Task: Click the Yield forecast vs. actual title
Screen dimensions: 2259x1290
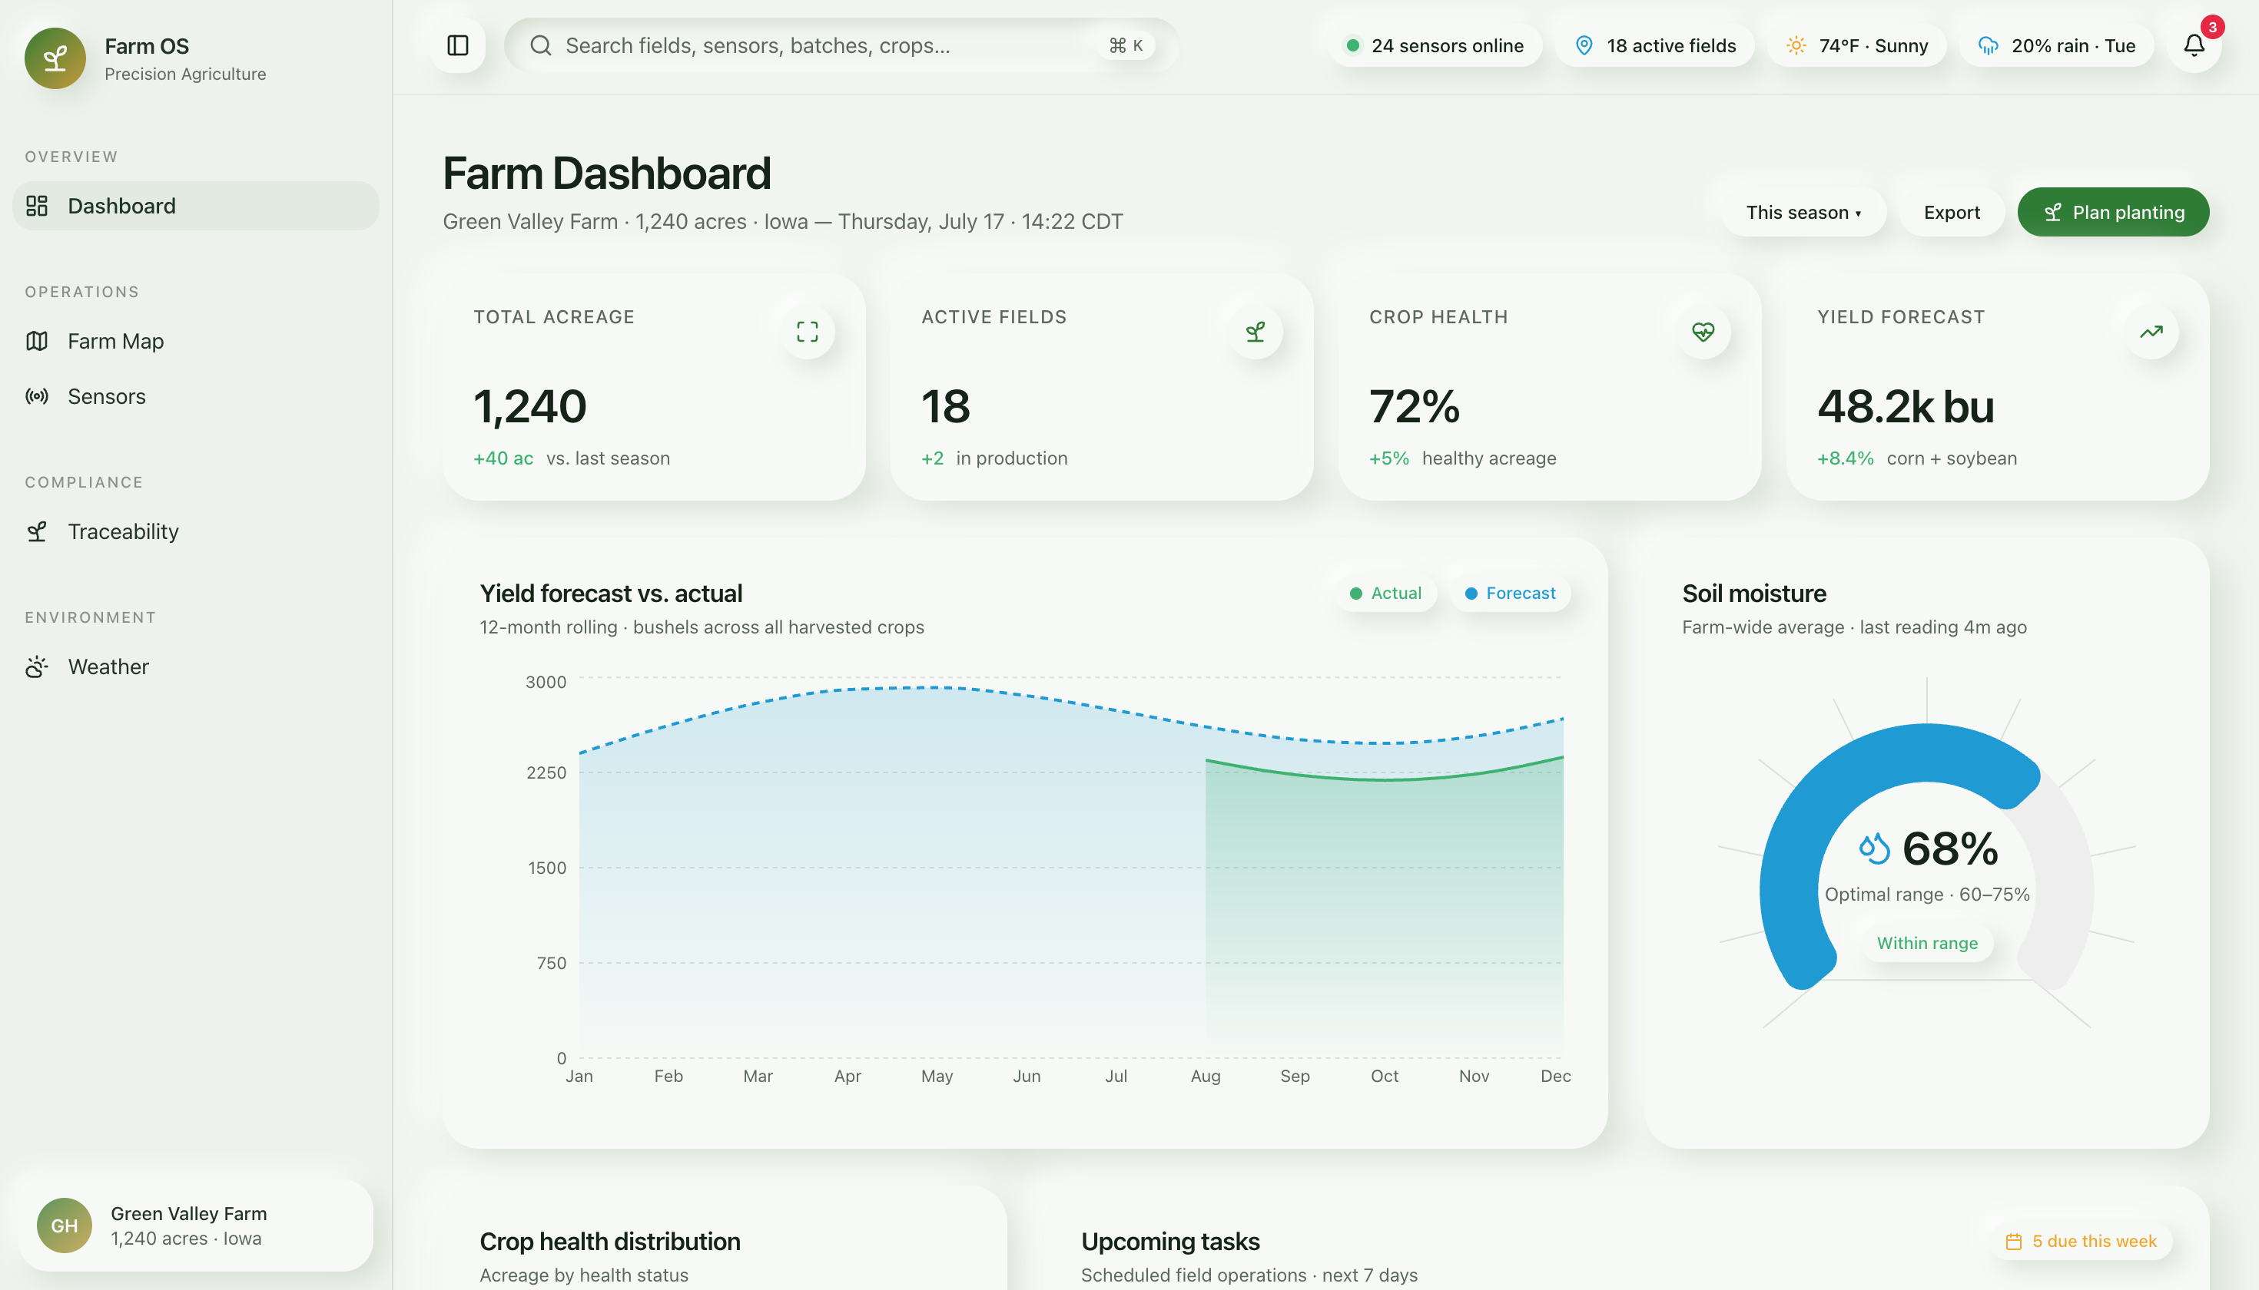Action: coord(611,593)
